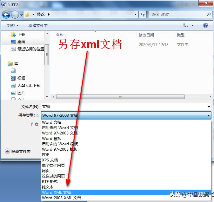Click the folder icon in address bar
Image resolution: width=214 pixels, height=202 pixels.
pyautogui.click(x=27, y=14)
